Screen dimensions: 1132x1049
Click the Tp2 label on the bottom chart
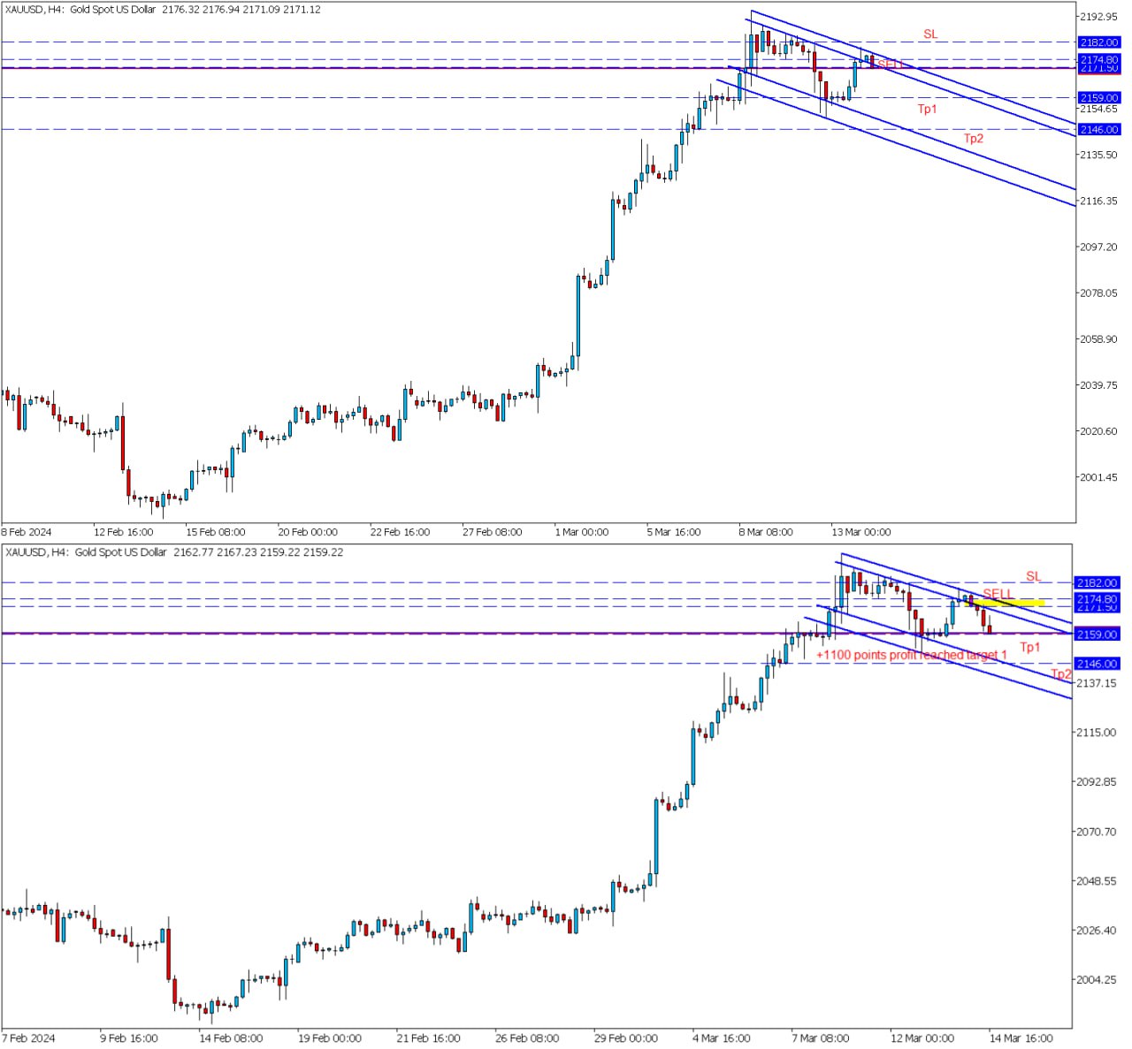(x=1061, y=674)
